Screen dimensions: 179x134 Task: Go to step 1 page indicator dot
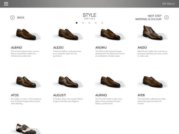(76, 23)
